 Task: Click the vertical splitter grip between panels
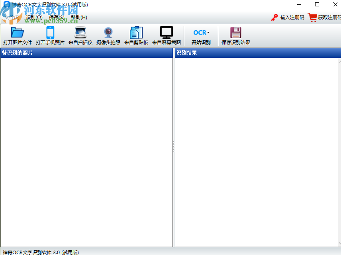(x=174, y=146)
